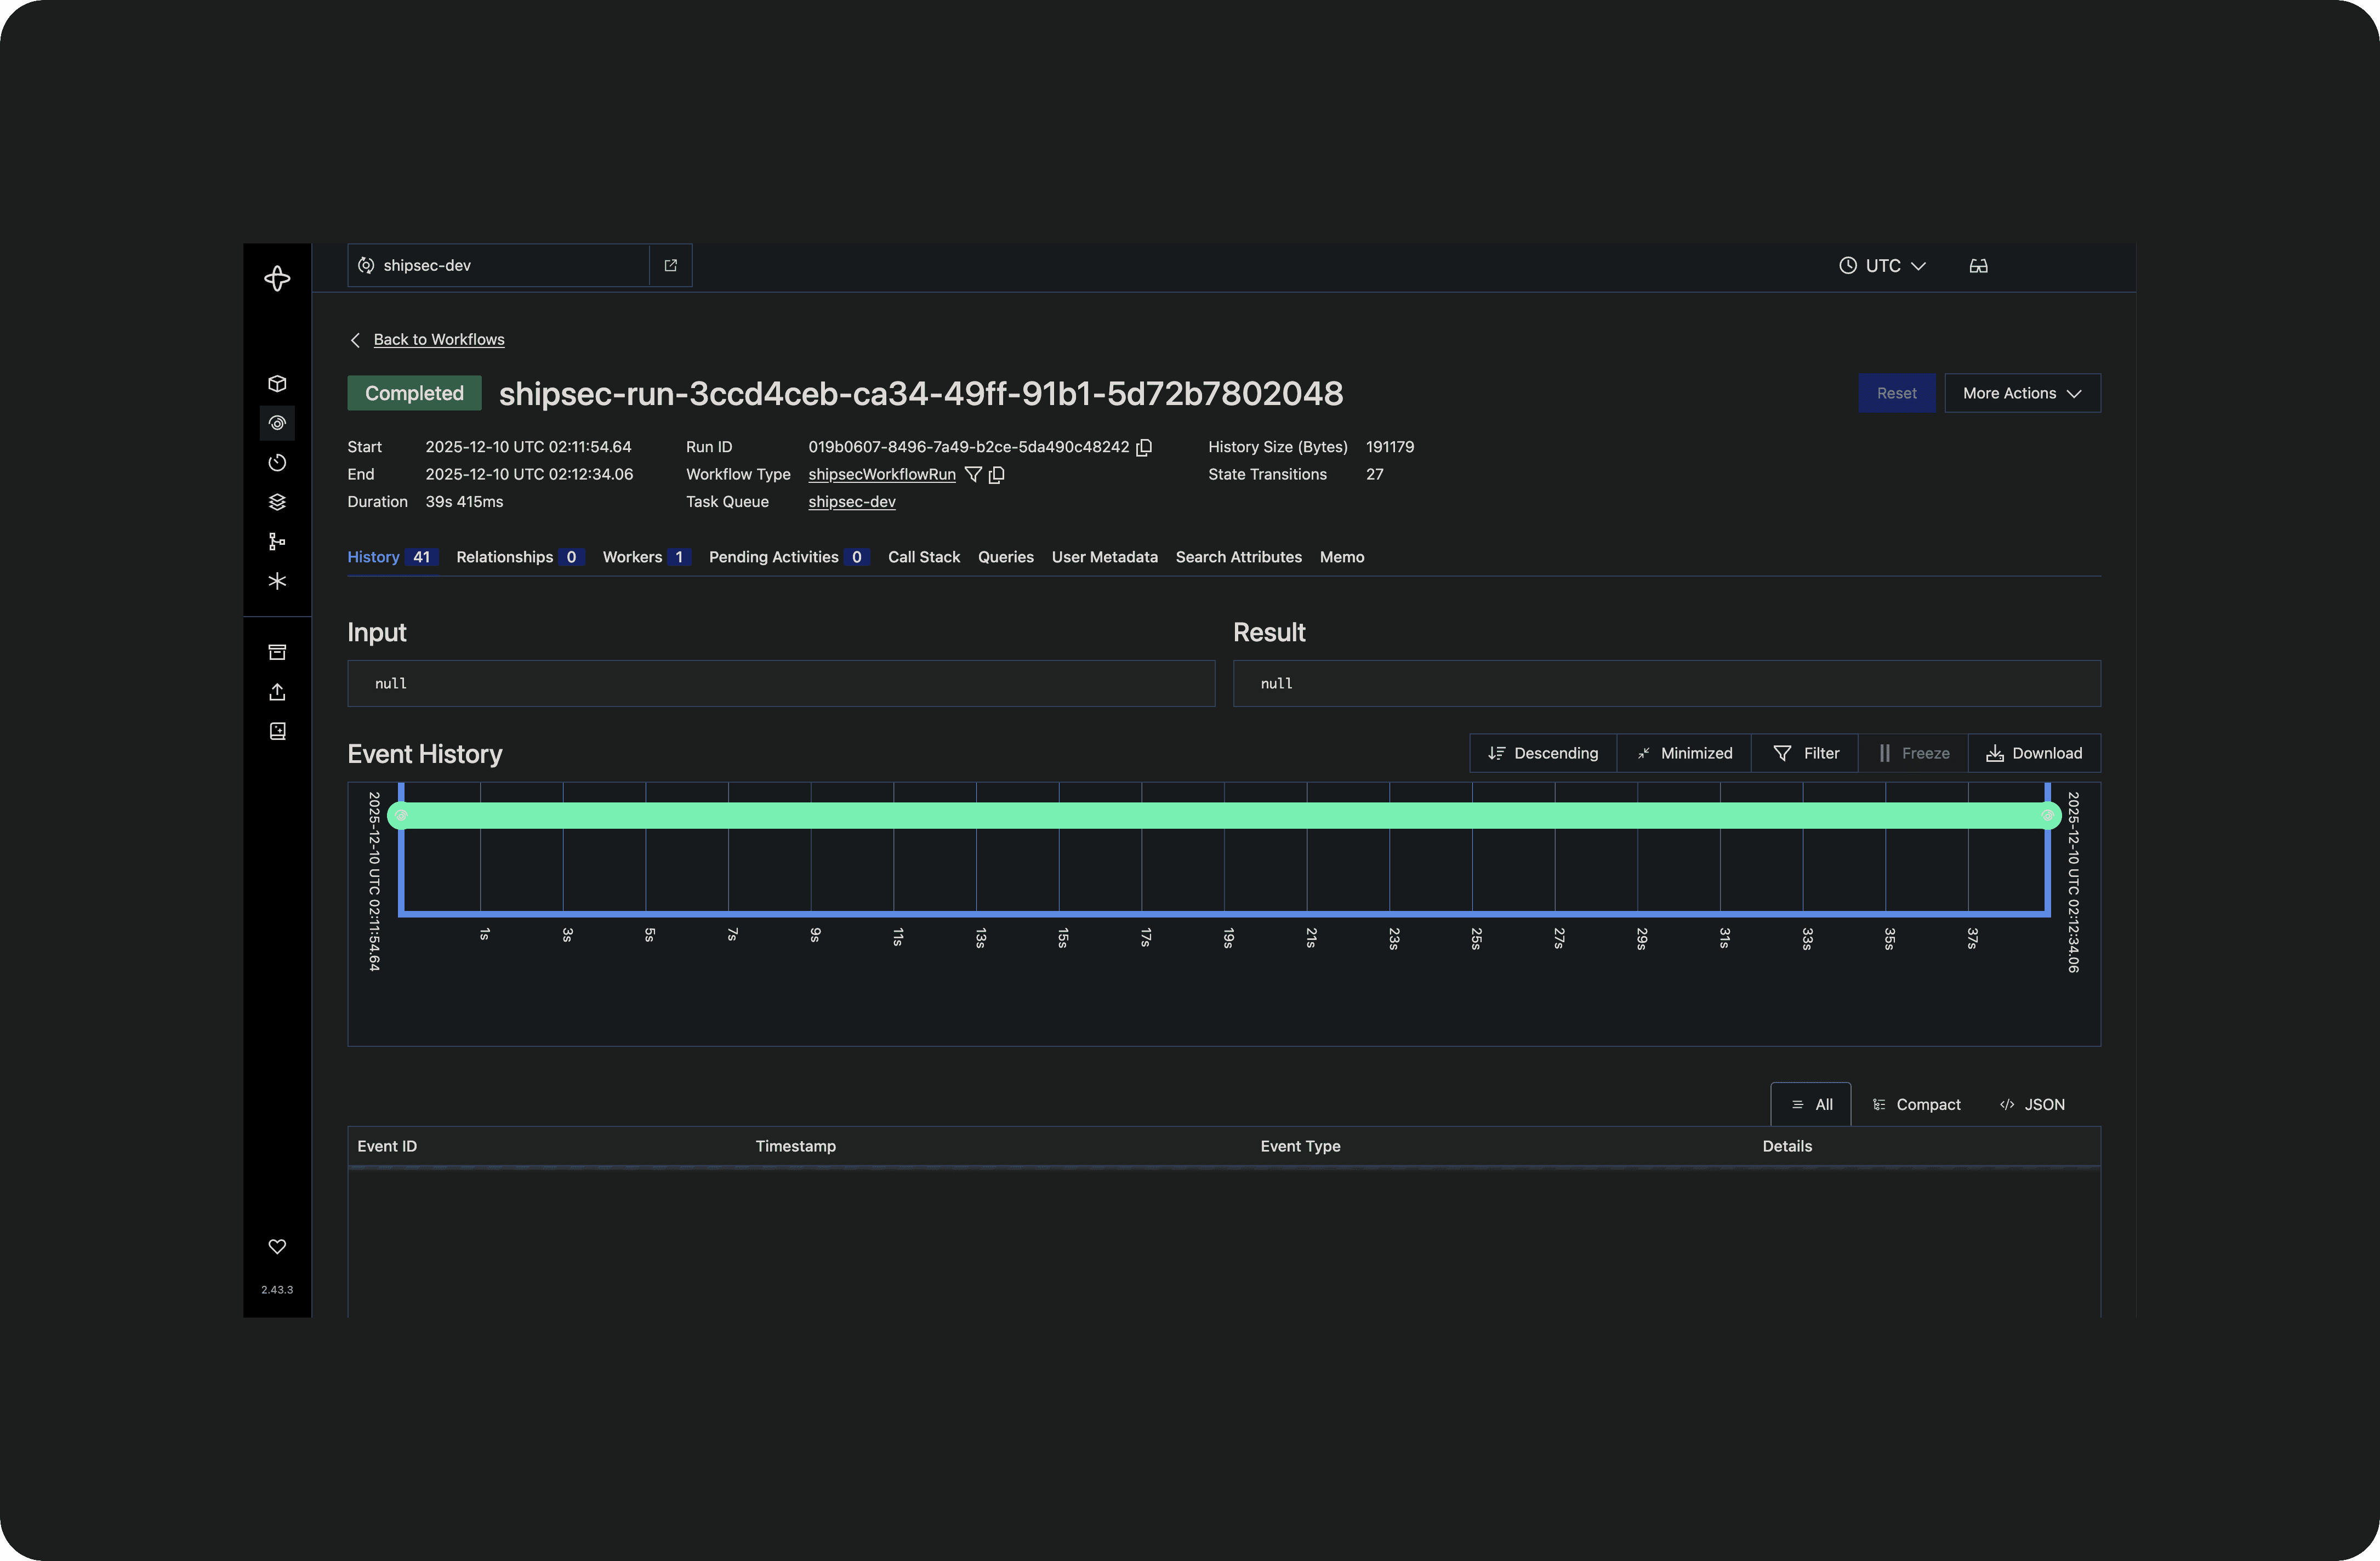Click the Reset button
The width and height of the screenshot is (2380, 1561).
(x=1895, y=393)
